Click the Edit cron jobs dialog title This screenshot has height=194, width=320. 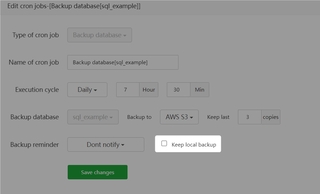(x=74, y=6)
